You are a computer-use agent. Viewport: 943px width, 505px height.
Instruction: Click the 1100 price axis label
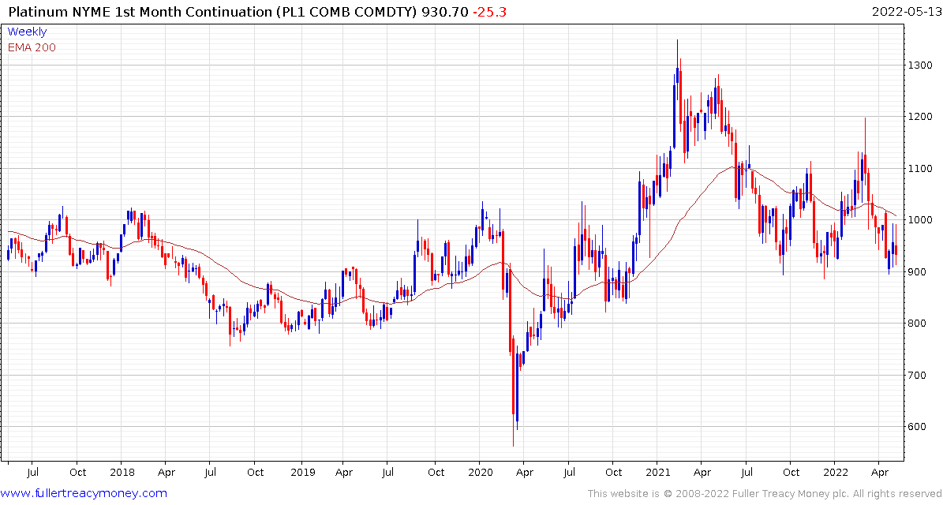click(x=922, y=168)
